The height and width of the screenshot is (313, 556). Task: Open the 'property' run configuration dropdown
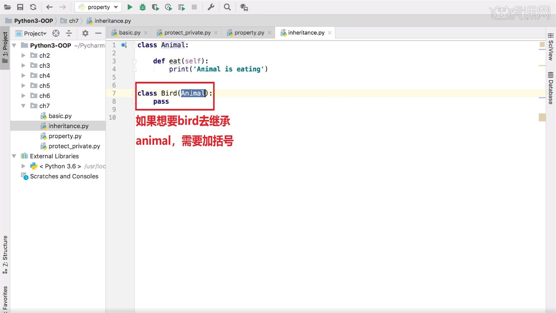(98, 7)
